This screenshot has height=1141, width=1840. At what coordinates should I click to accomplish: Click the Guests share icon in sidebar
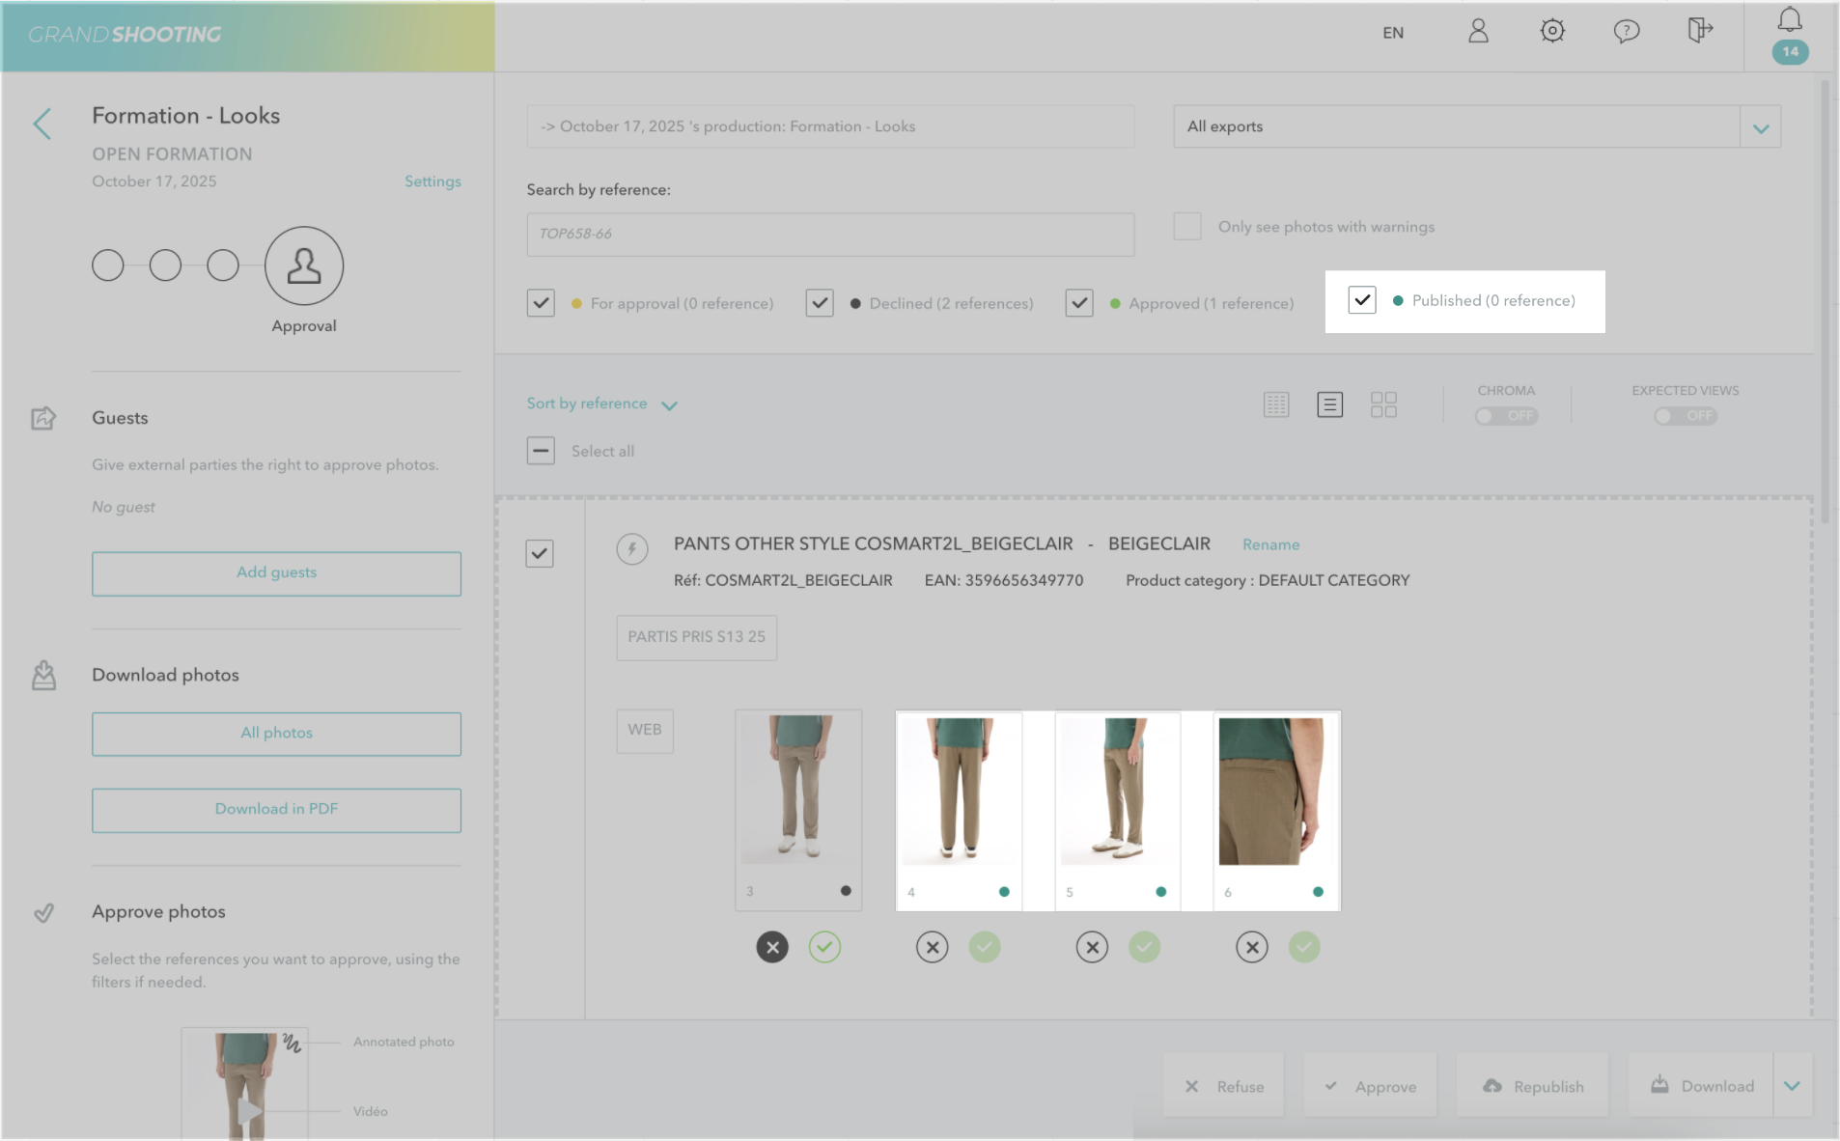(x=43, y=418)
